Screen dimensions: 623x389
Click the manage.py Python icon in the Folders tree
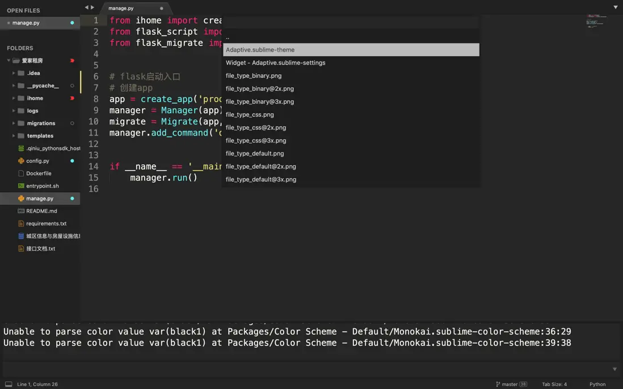point(21,198)
